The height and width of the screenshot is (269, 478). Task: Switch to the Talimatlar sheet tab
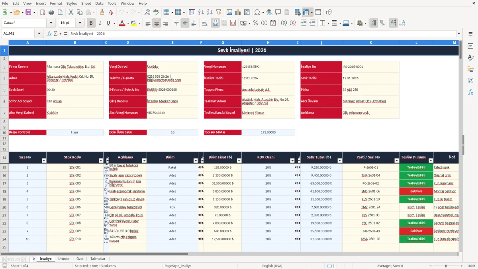coord(98,259)
